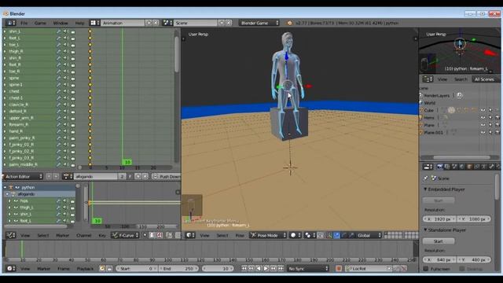Play the animation in reverse
503x283 pixels.
pos(259,269)
